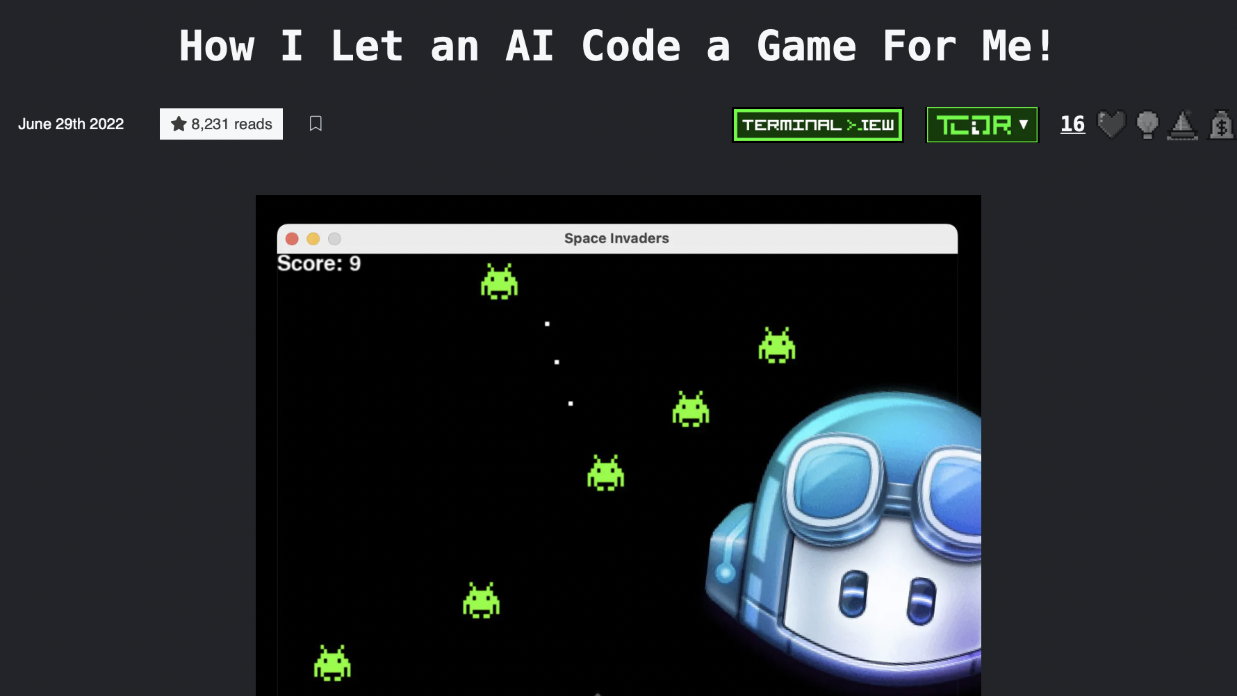React with the light bulb icon
1237x696 pixels.
click(x=1147, y=124)
